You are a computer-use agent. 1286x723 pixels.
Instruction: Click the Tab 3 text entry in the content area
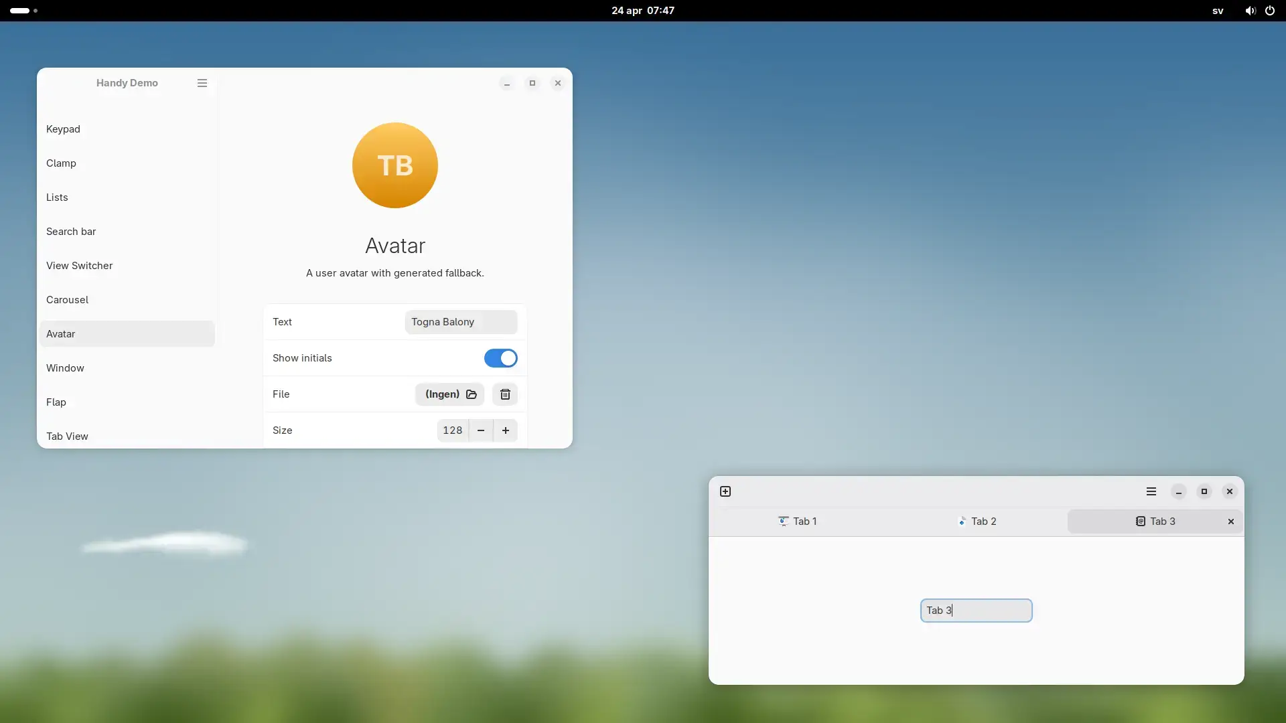tap(975, 610)
